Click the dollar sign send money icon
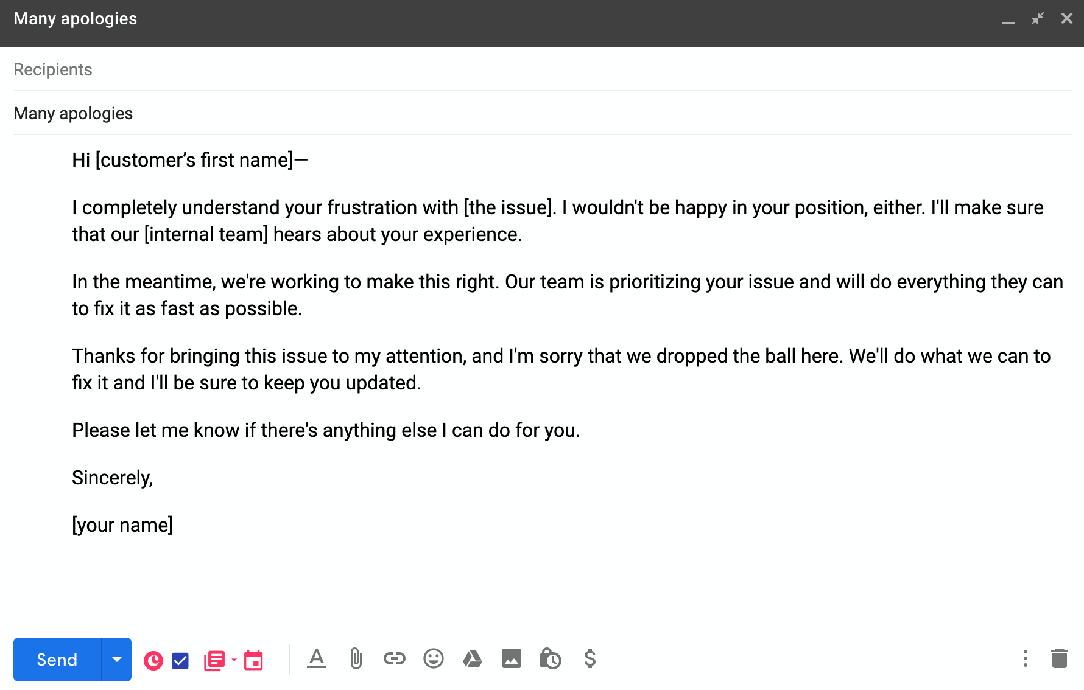The height and width of the screenshot is (690, 1084). 590,658
